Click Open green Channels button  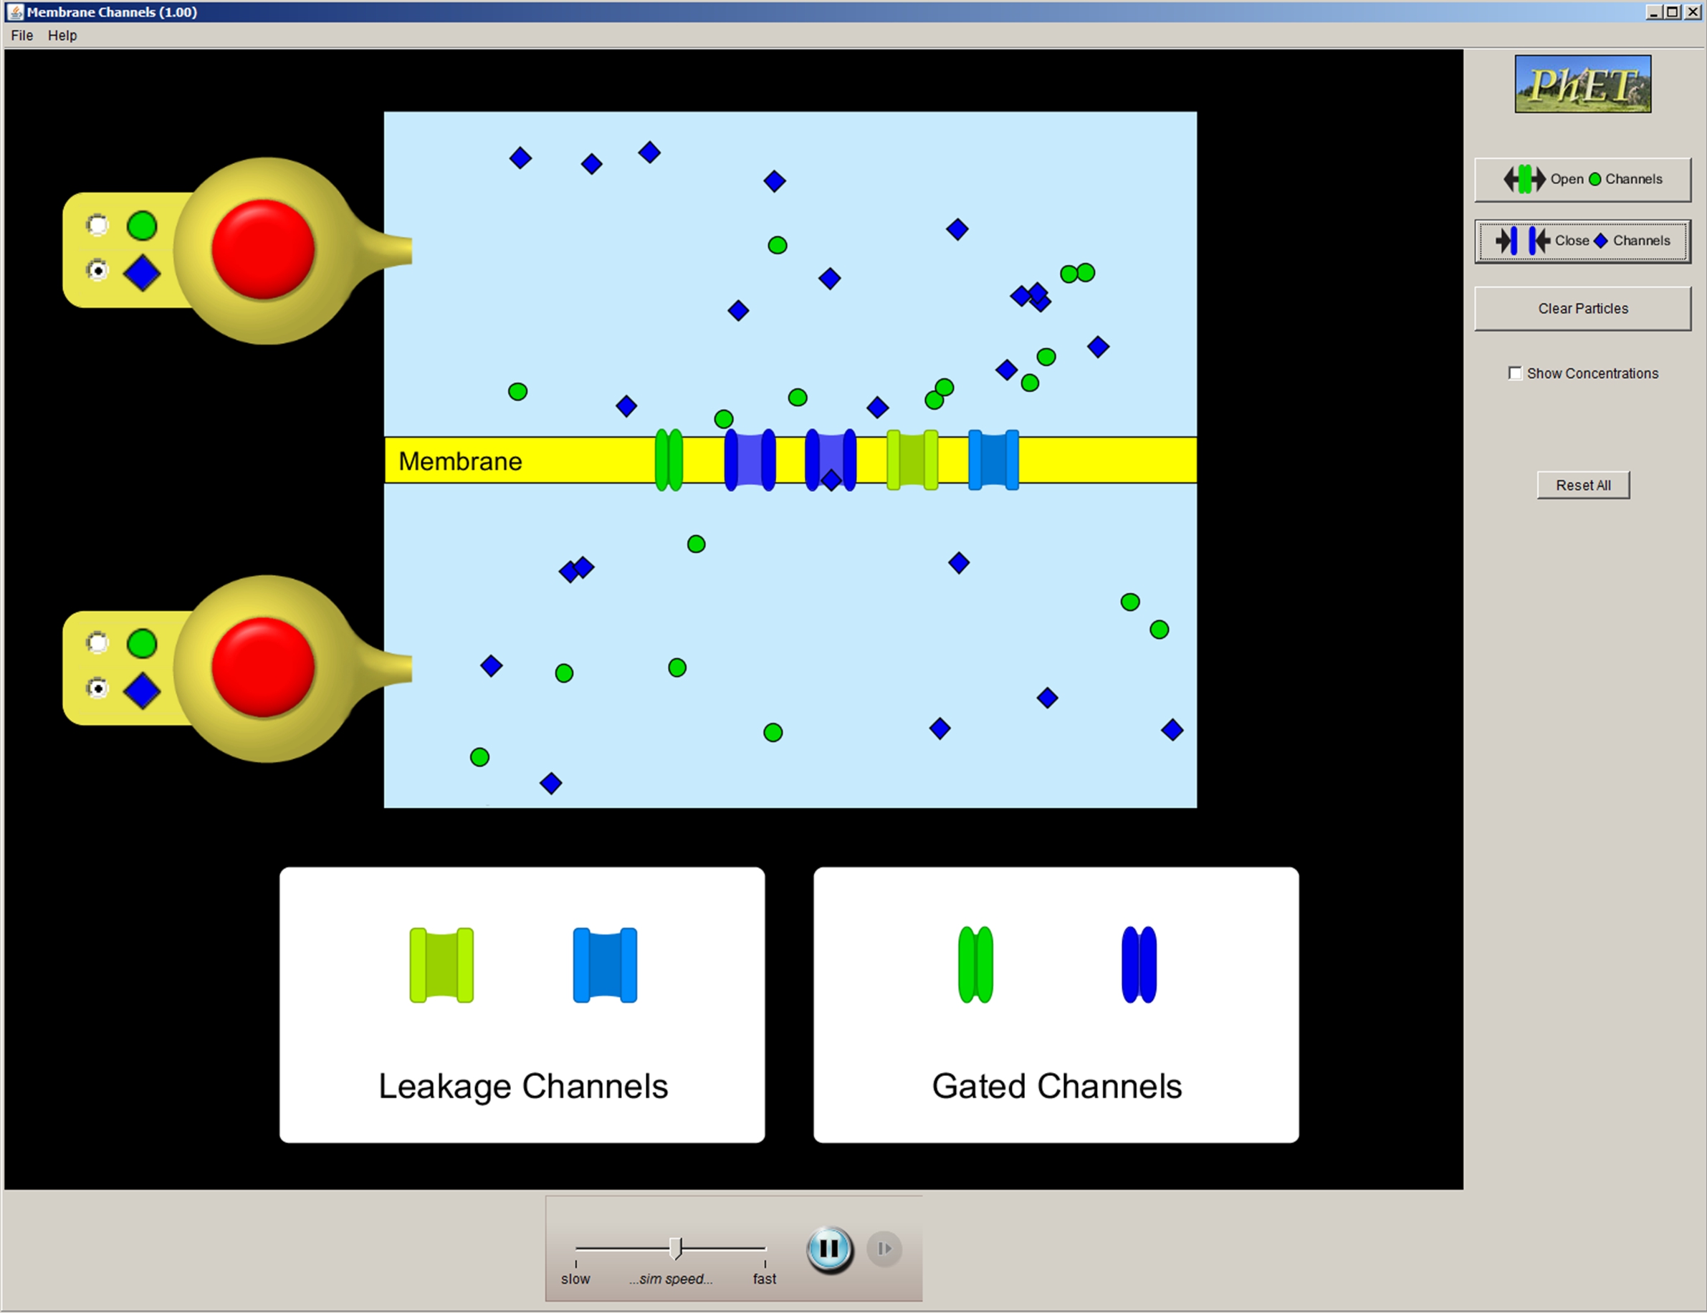(1583, 180)
